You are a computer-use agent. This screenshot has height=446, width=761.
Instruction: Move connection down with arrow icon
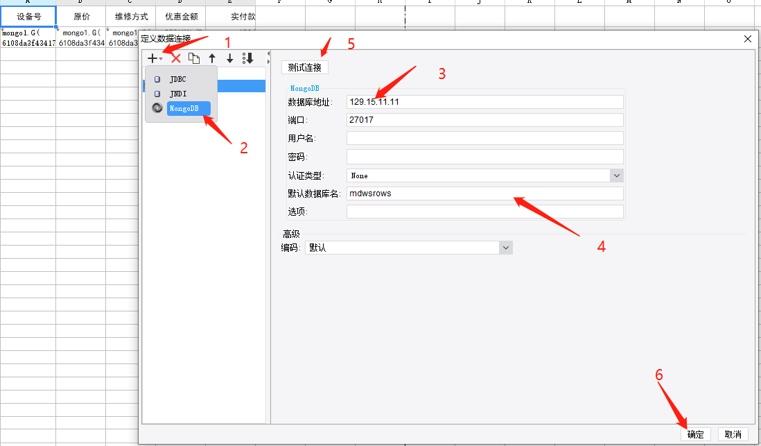point(229,58)
